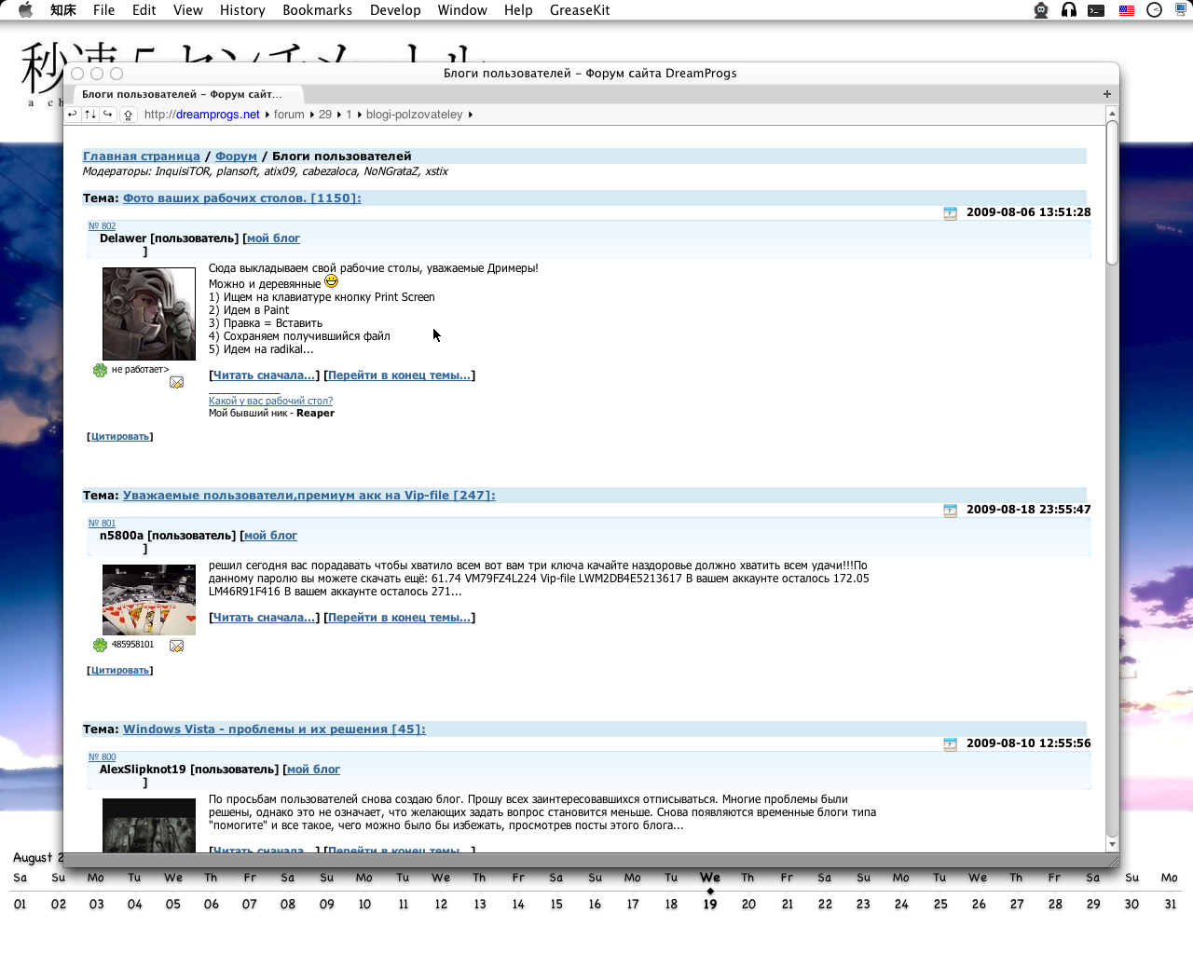Image resolution: width=1193 pixels, height=954 pixels.
Task: Click Читать сначала in Delawer's post
Action: (x=264, y=375)
